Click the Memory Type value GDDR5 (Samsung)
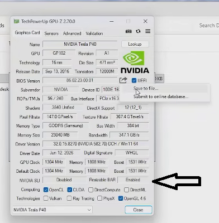This screenshot has width=219, height=223. pyautogui.click(x=66, y=125)
